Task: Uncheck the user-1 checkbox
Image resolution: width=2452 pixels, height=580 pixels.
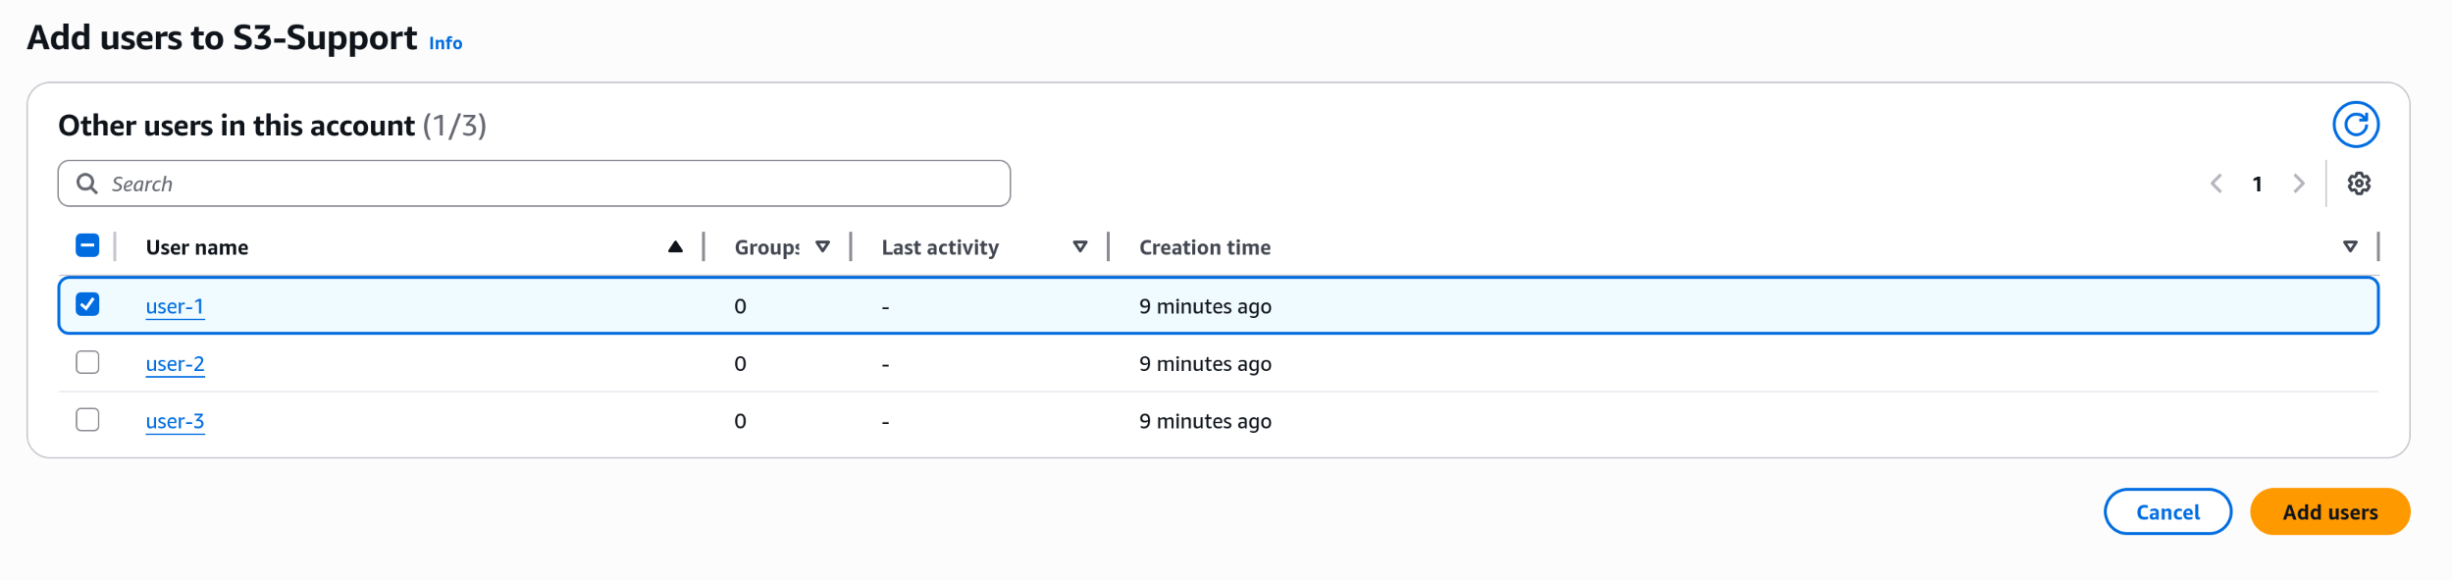Action: point(87,304)
